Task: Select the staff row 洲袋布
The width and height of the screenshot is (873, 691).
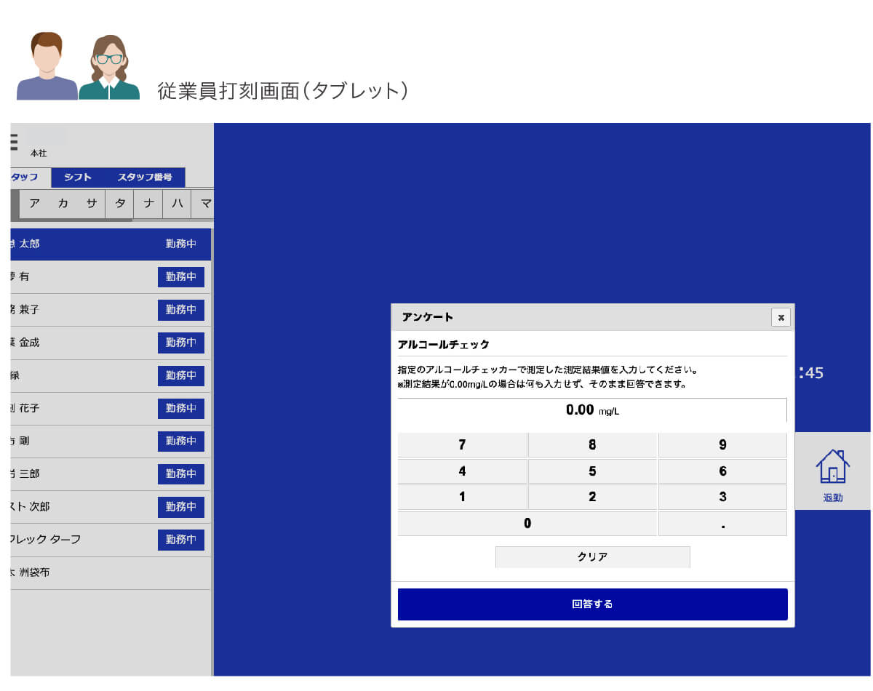Action: coord(111,573)
